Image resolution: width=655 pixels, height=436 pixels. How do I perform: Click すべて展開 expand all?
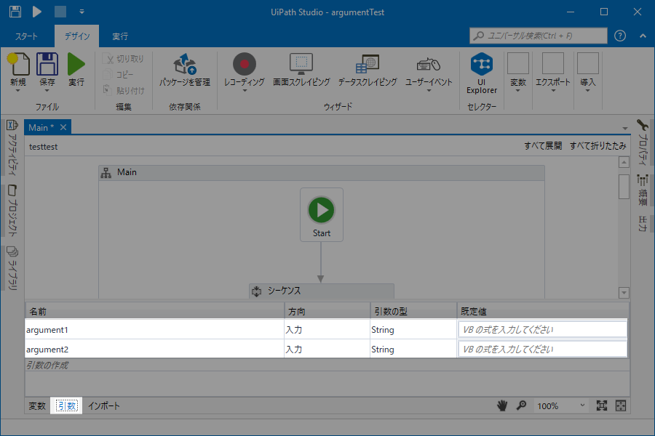click(x=543, y=146)
